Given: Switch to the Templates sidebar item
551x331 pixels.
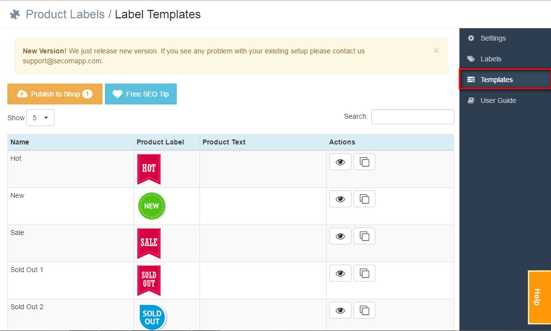Looking at the screenshot, I should point(498,79).
